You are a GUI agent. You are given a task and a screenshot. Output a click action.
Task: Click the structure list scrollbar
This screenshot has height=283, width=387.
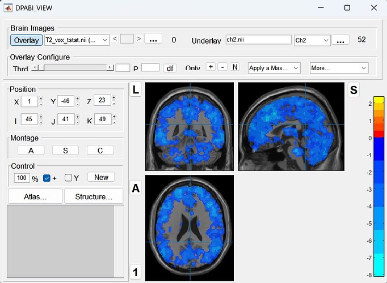coord(119,242)
